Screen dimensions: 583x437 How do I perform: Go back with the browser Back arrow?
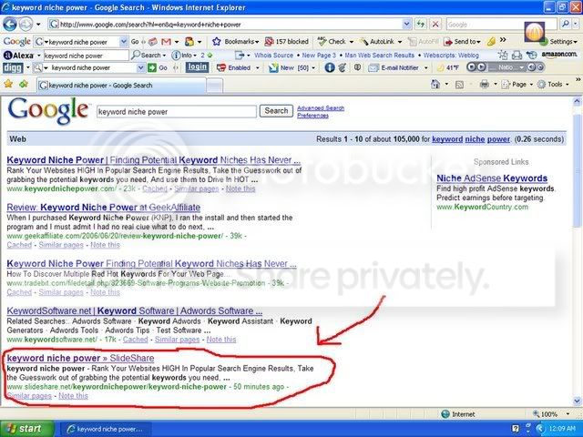[10, 25]
